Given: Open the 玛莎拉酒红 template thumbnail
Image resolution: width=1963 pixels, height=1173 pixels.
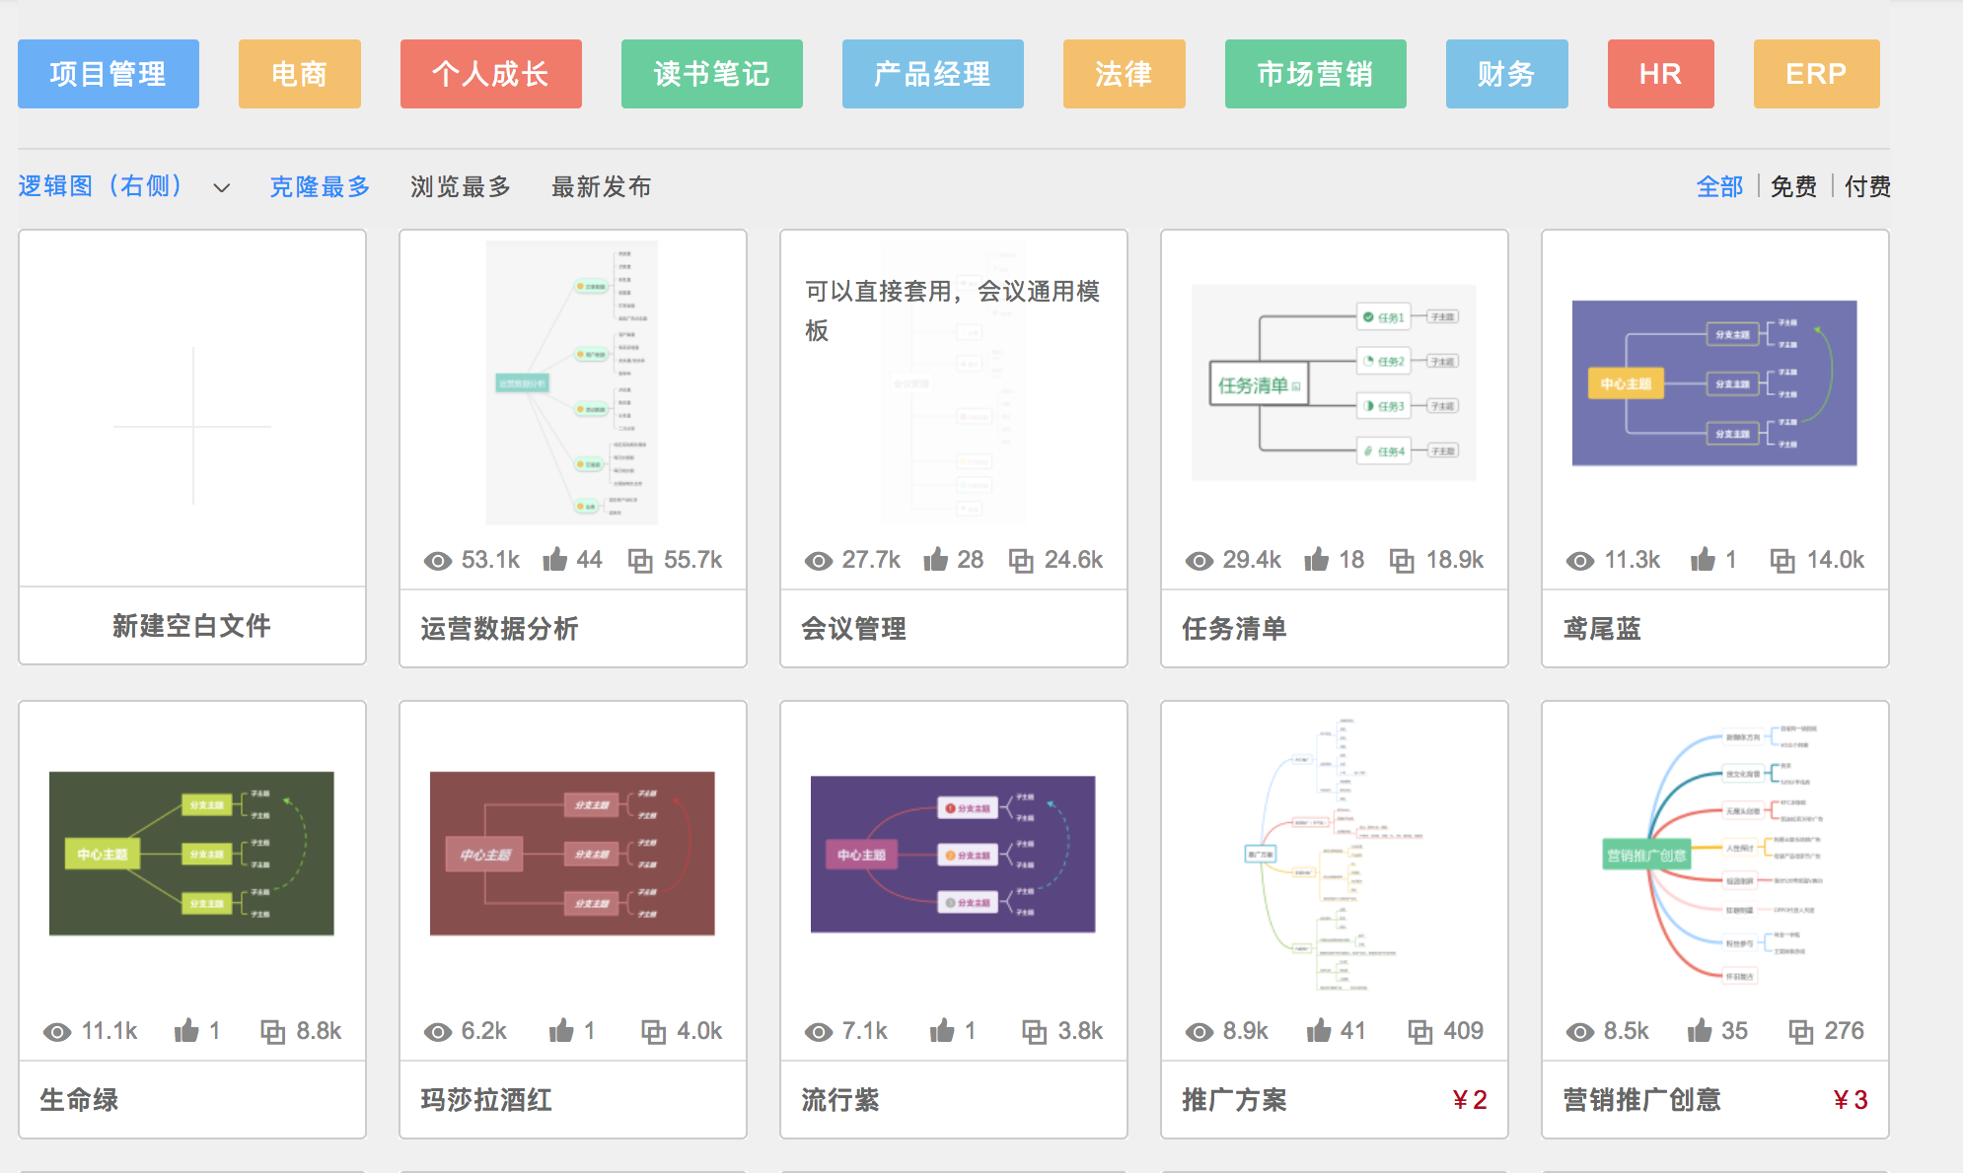Looking at the screenshot, I should click(x=572, y=854).
